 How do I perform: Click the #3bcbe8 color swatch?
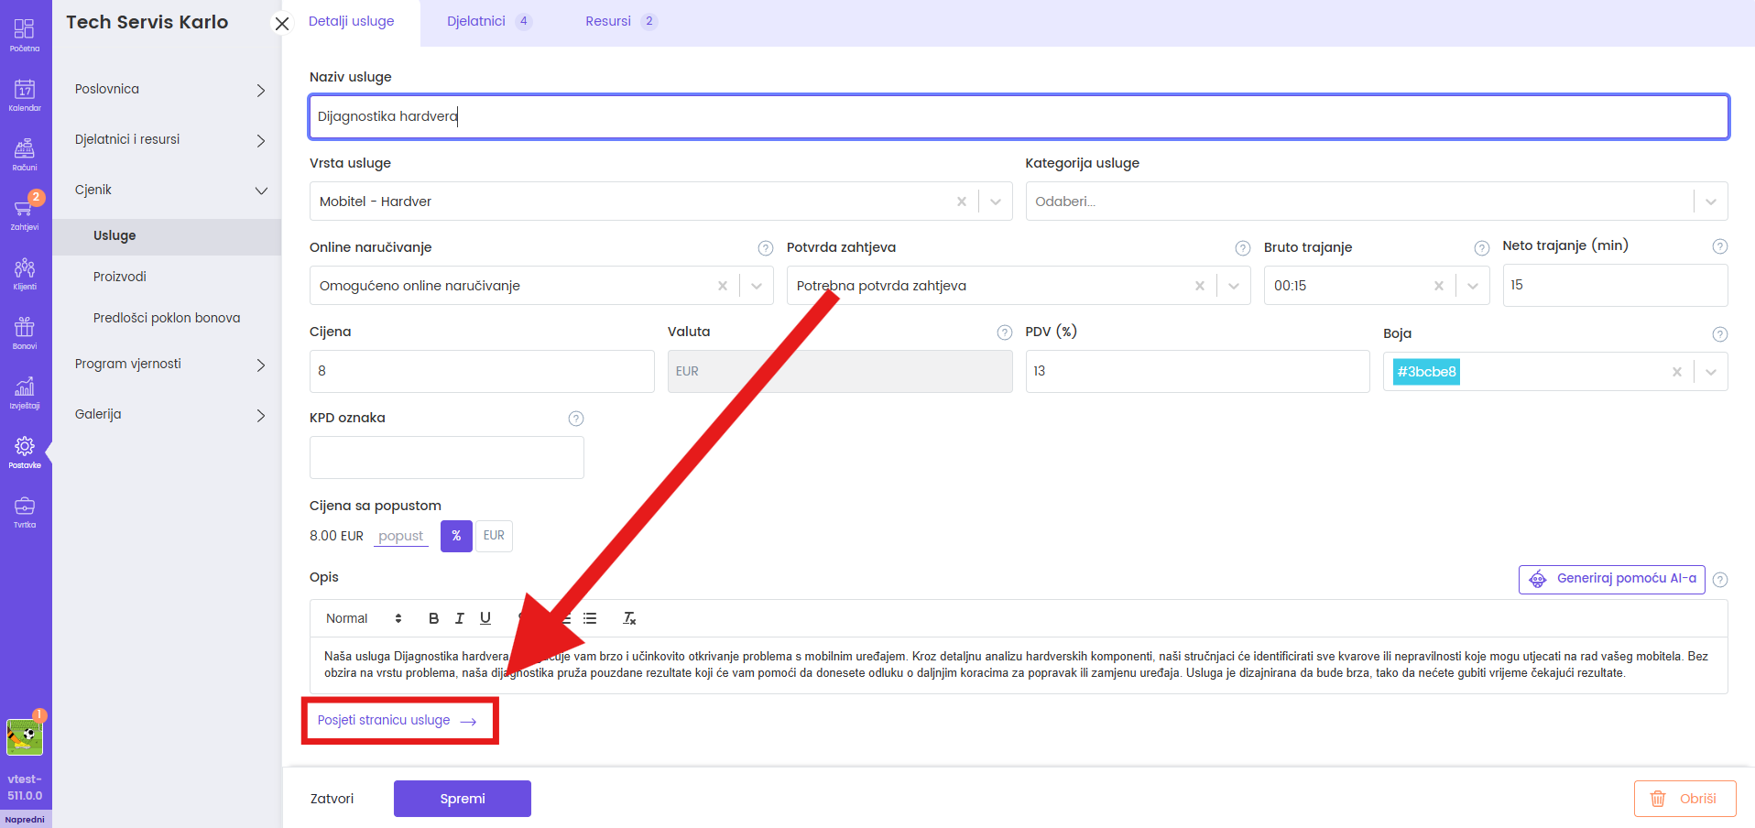[x=1425, y=372]
